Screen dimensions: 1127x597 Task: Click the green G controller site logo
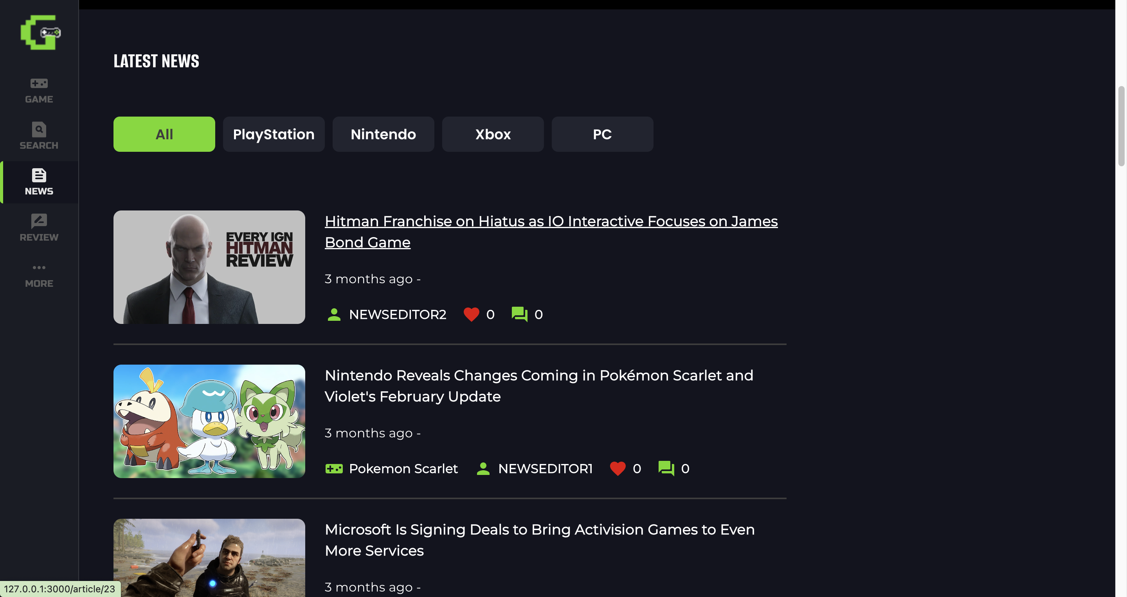click(x=40, y=32)
